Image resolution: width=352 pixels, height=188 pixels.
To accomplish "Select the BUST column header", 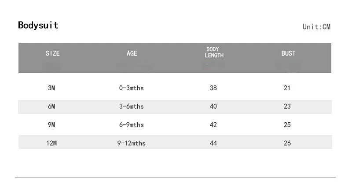I will tap(289, 53).
